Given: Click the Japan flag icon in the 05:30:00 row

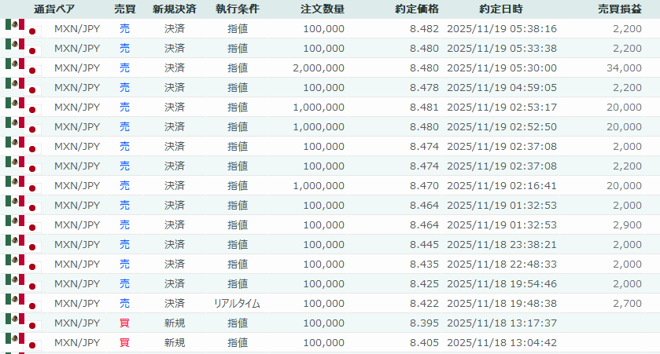Looking at the screenshot, I should (32, 71).
